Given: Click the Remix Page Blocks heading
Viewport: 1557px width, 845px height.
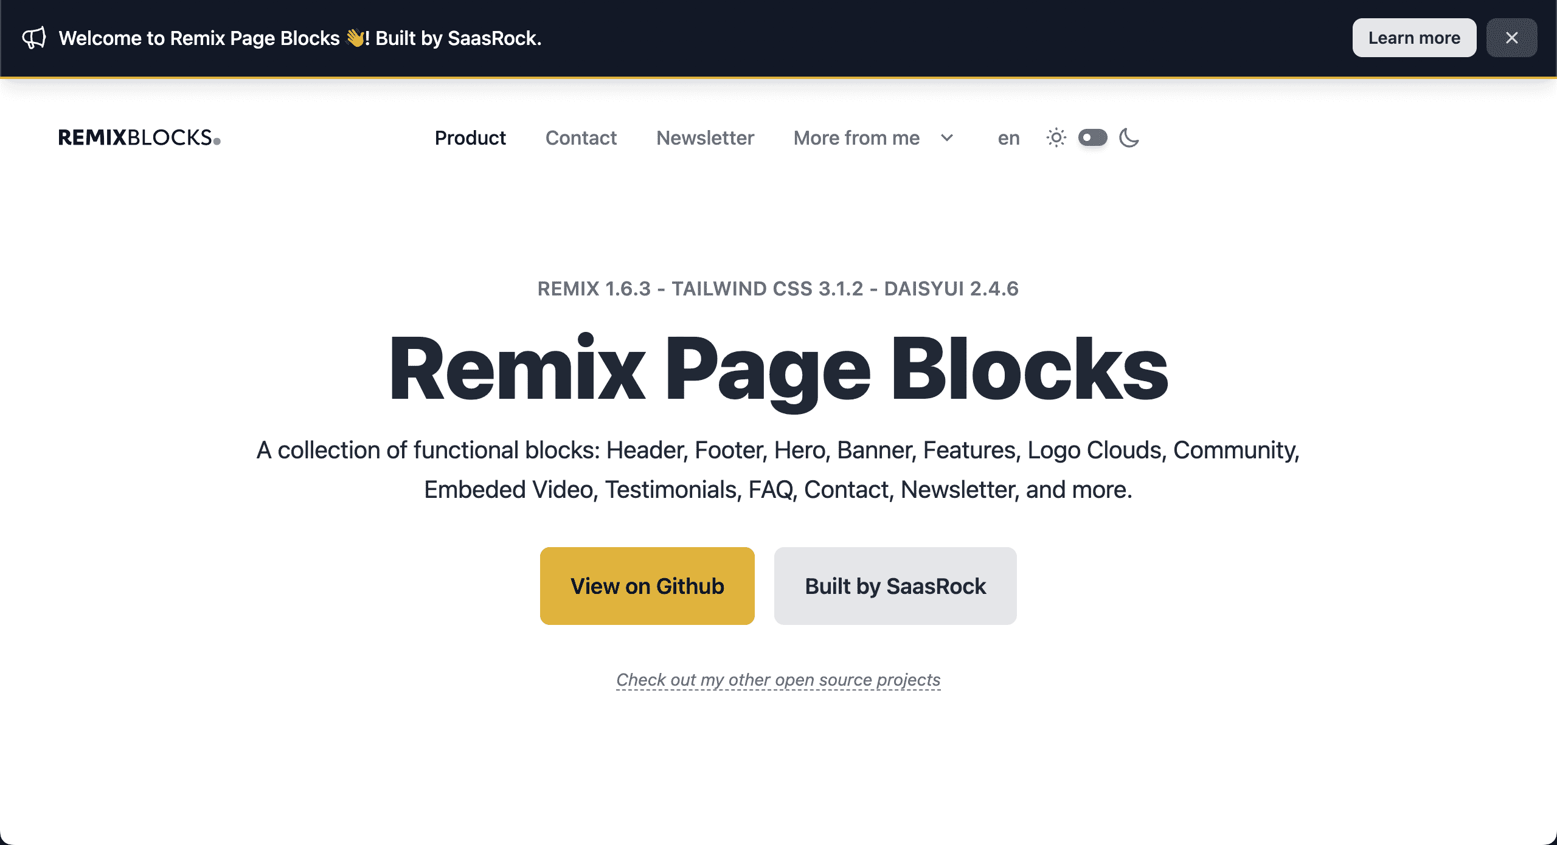Looking at the screenshot, I should [778, 370].
